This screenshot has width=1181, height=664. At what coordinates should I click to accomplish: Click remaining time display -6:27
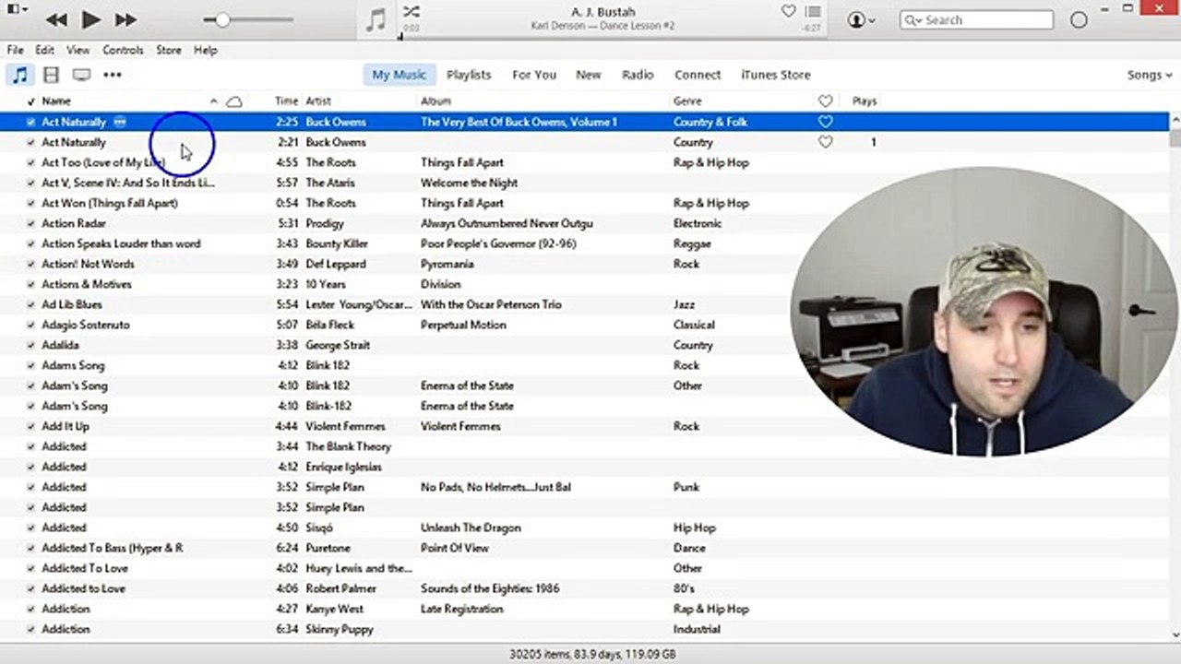pyautogui.click(x=812, y=29)
